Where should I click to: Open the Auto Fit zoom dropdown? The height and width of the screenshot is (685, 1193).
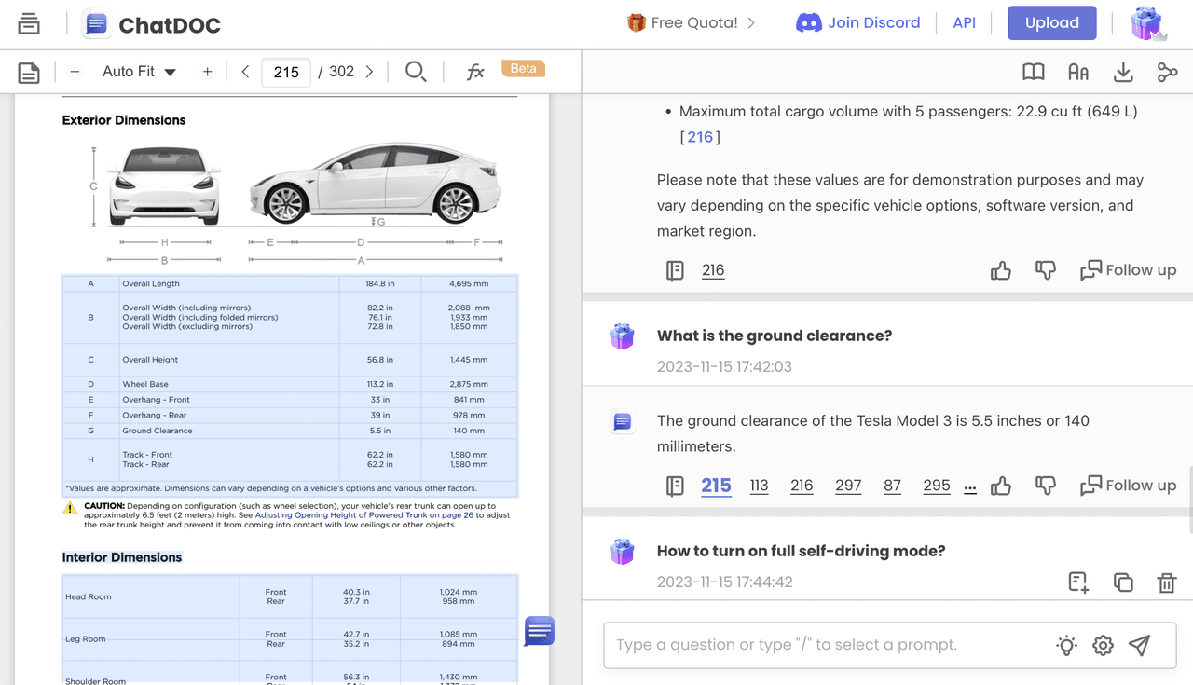(x=139, y=72)
